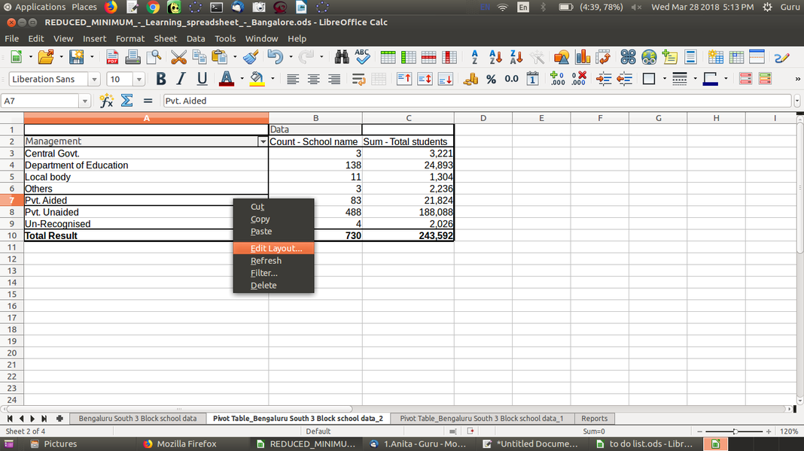Open the font size dropdown
Screen dimensions: 804x451
click(x=139, y=78)
